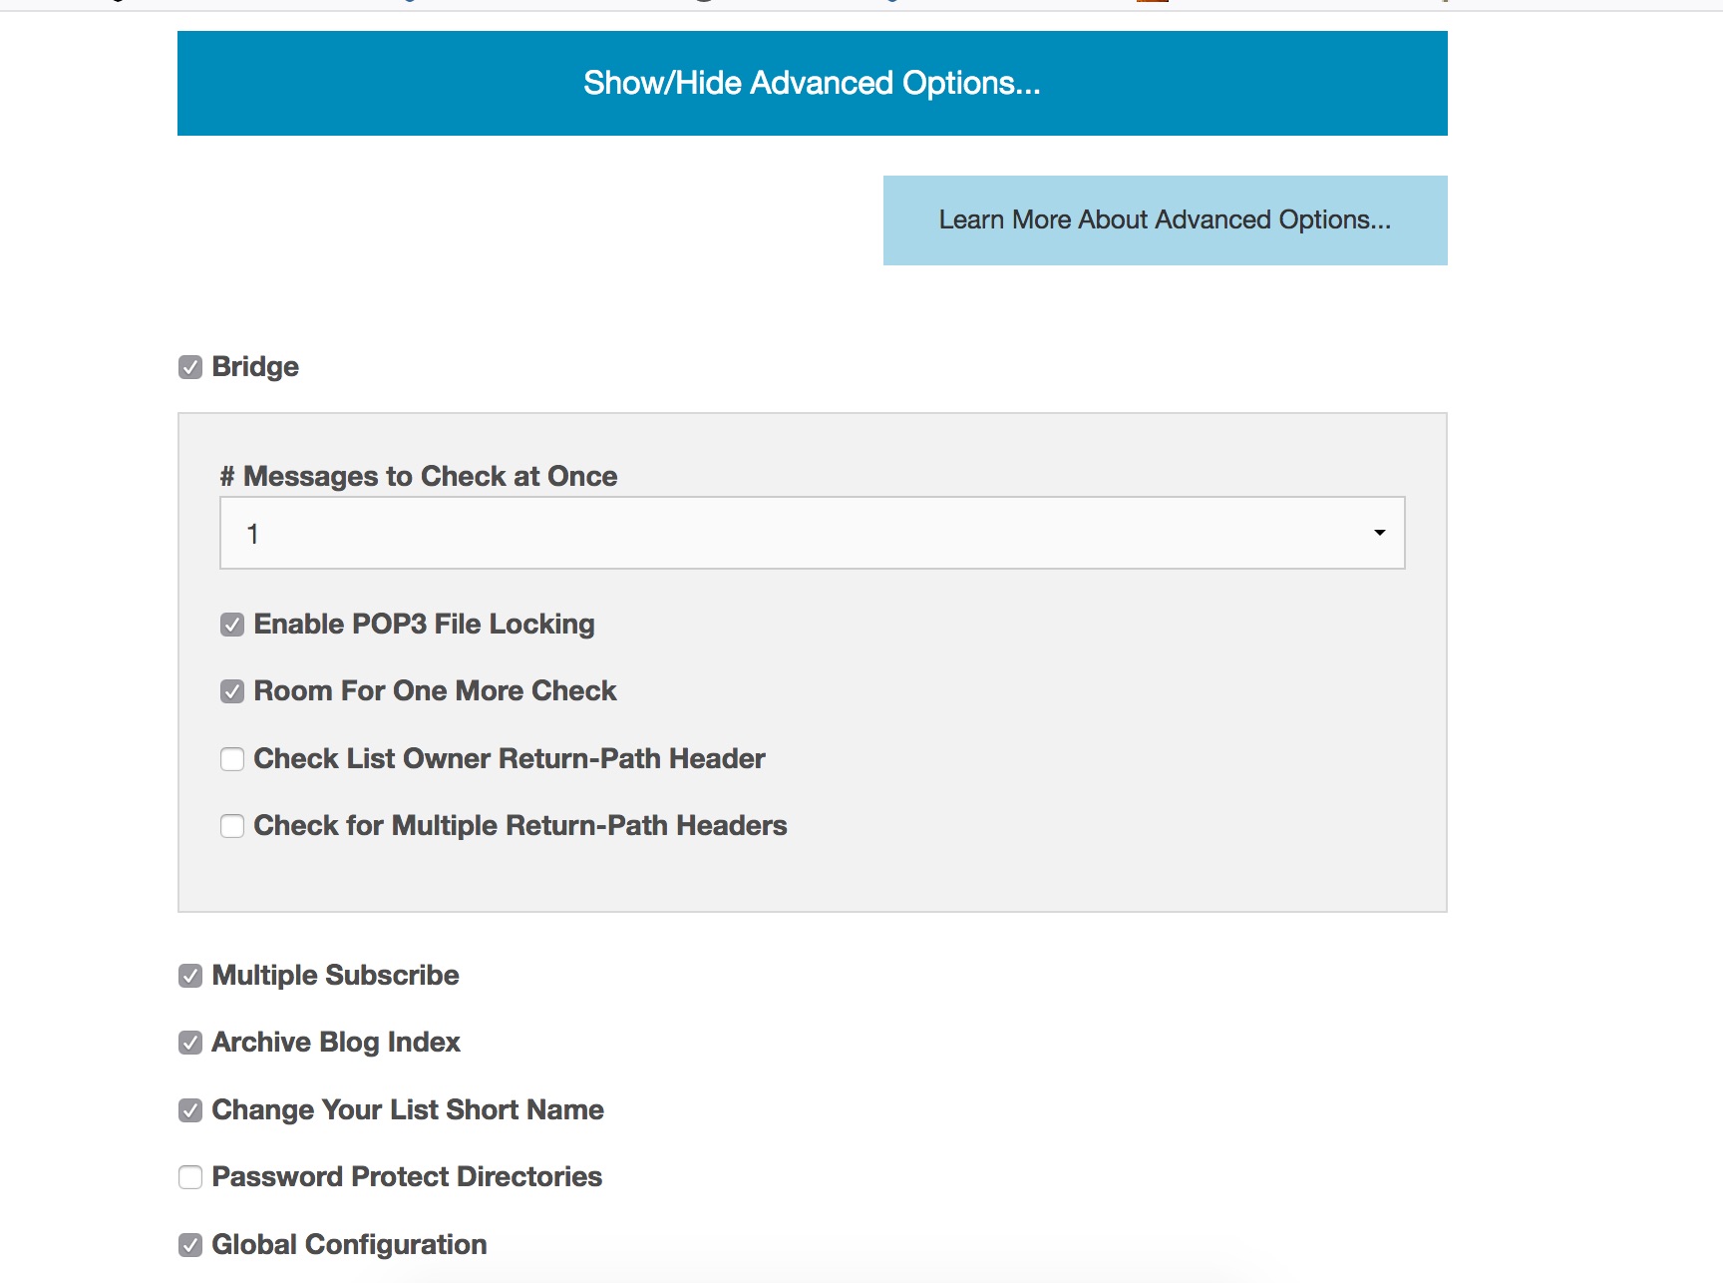The image size is (1723, 1283).
Task: Toggle Room For One More Check checkbox
Action: [x=232, y=691]
